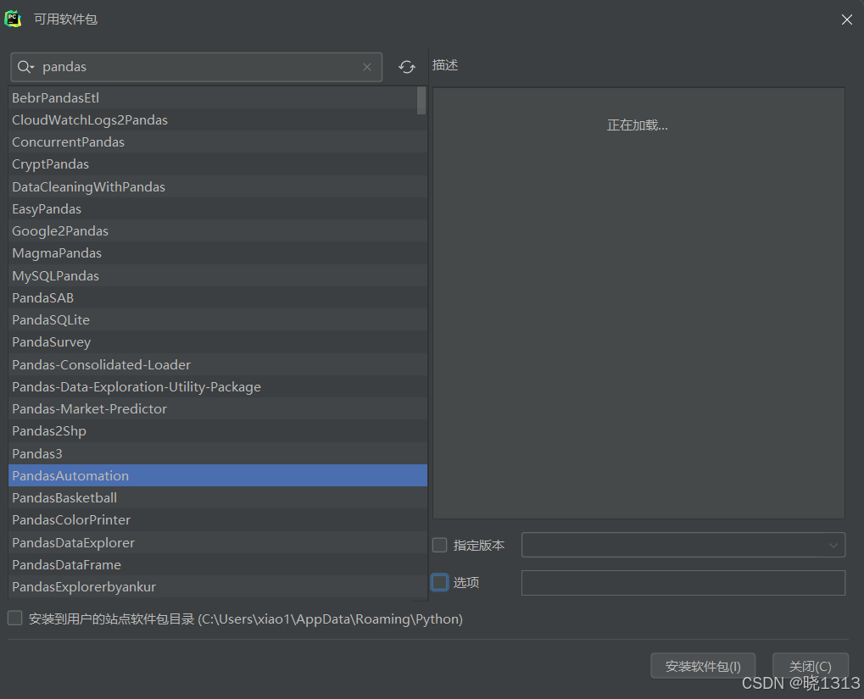Select PandasDataExplorer package

[x=218, y=542]
